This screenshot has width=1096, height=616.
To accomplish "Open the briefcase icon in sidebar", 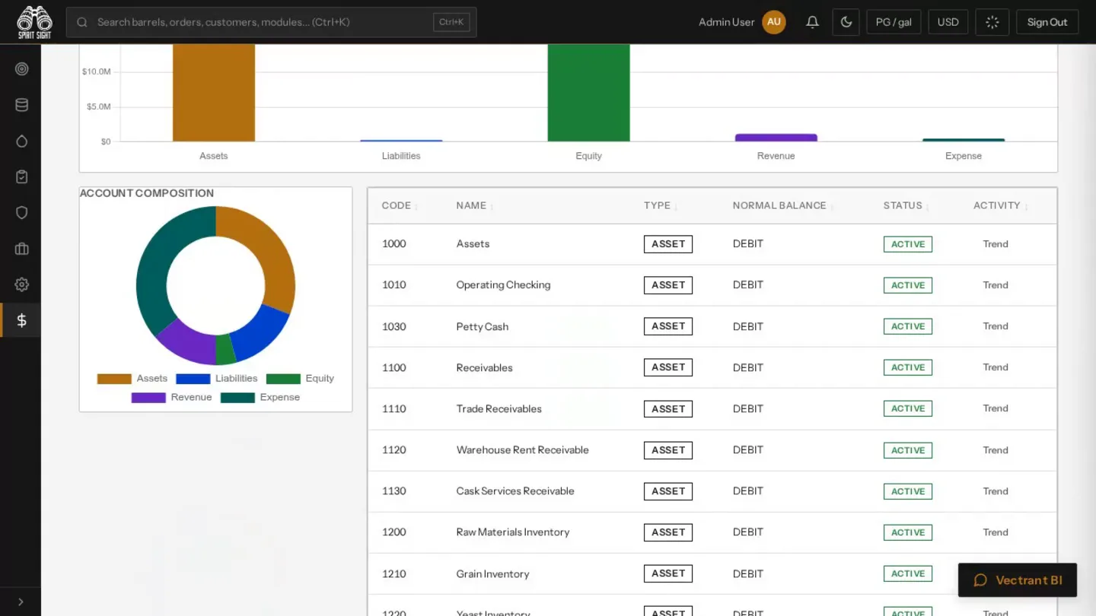I will click(22, 249).
